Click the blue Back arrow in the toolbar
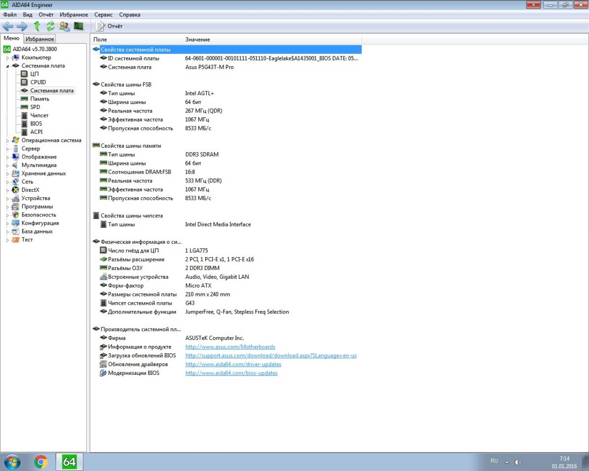 [8, 26]
